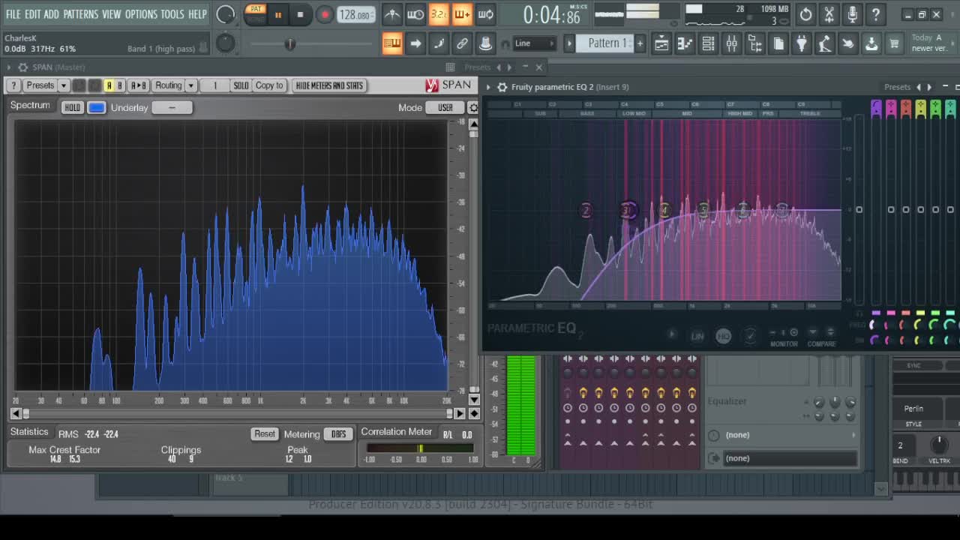
Task: Toggle auto-scrolling arrow button
Action: (x=415, y=43)
